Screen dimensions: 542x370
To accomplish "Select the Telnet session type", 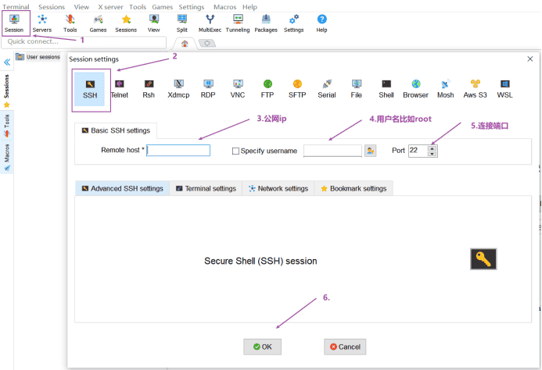I will coord(120,88).
